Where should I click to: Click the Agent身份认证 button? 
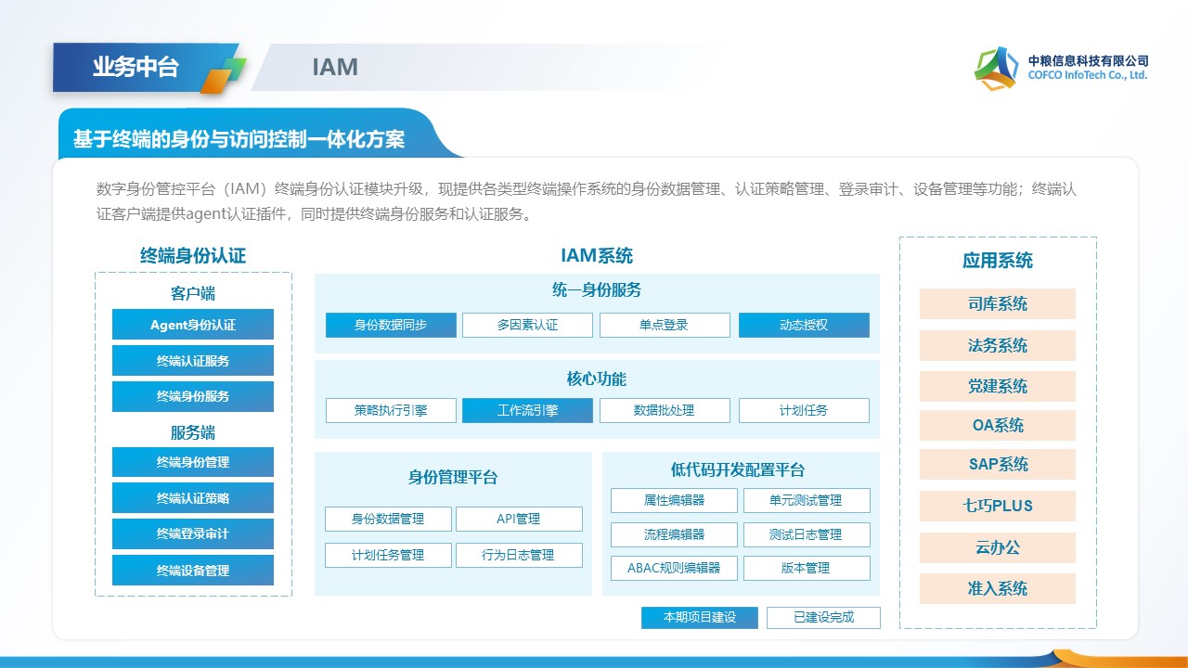click(193, 325)
